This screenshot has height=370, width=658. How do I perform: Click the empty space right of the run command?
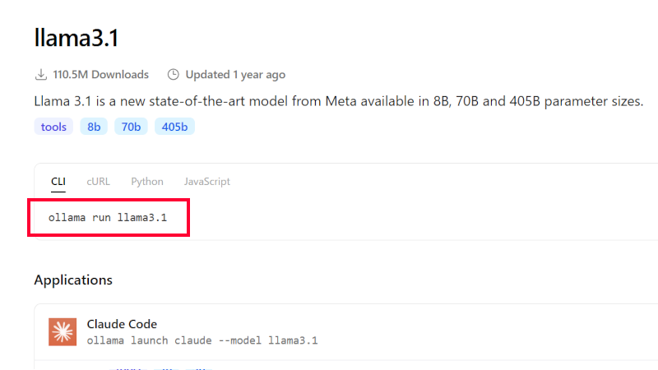[x=411, y=218]
